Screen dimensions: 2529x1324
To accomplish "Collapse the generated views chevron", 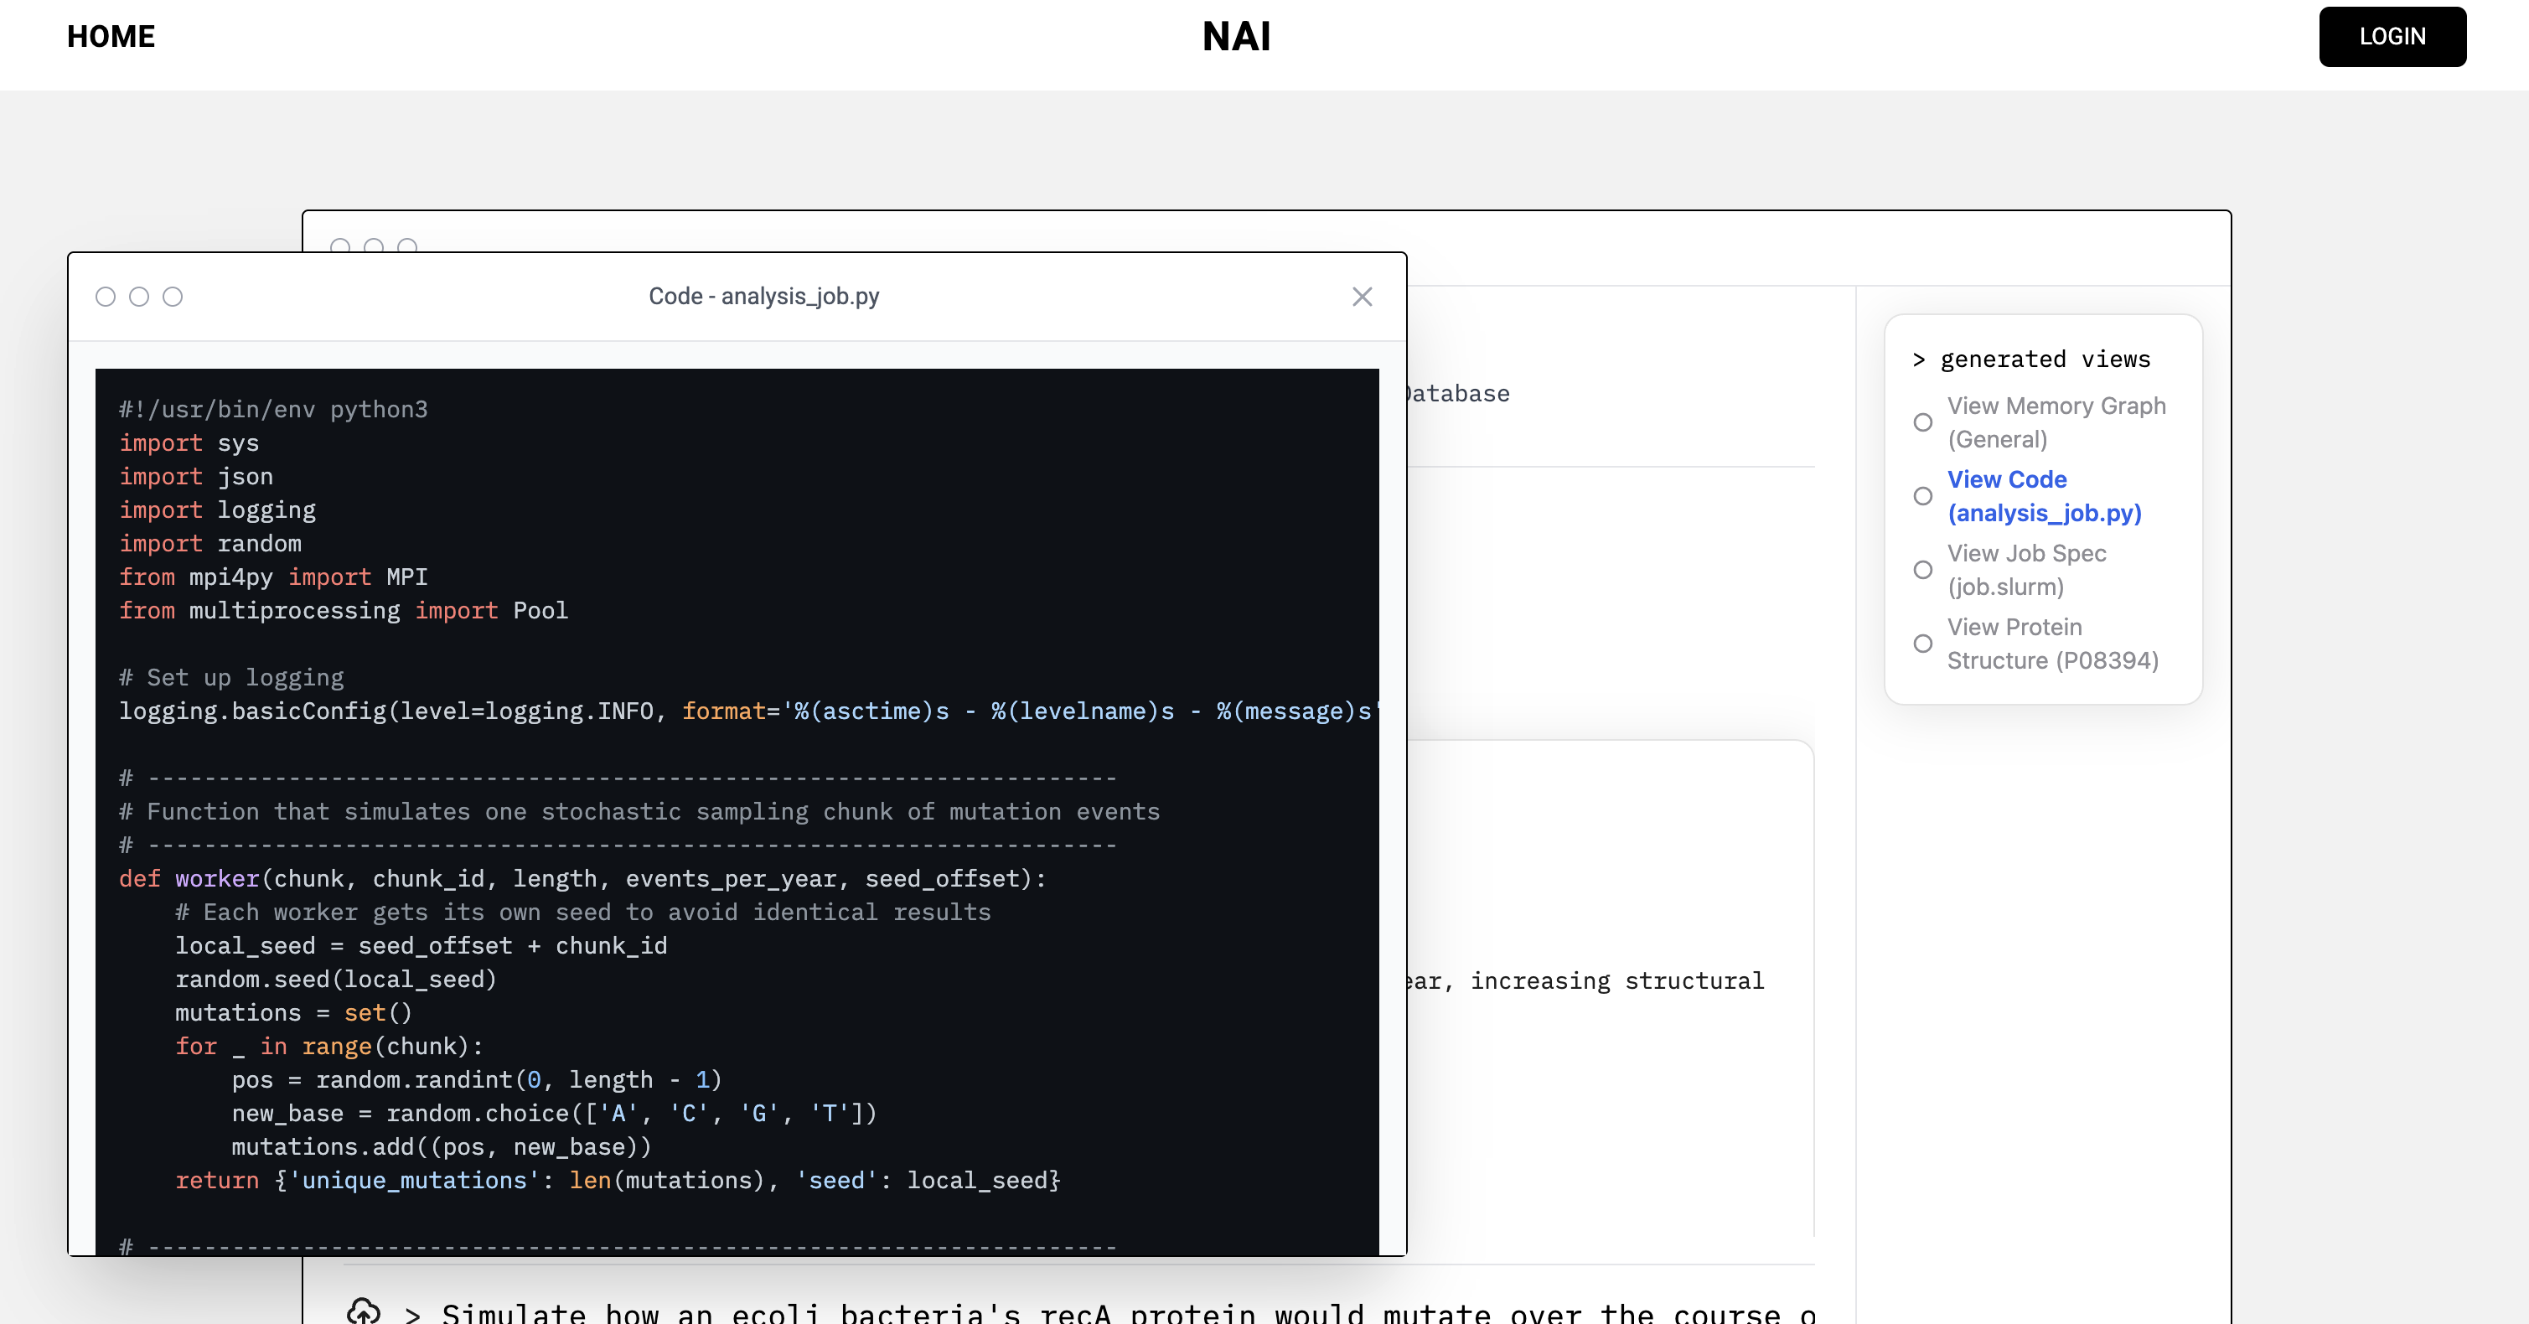I will click(x=1918, y=360).
